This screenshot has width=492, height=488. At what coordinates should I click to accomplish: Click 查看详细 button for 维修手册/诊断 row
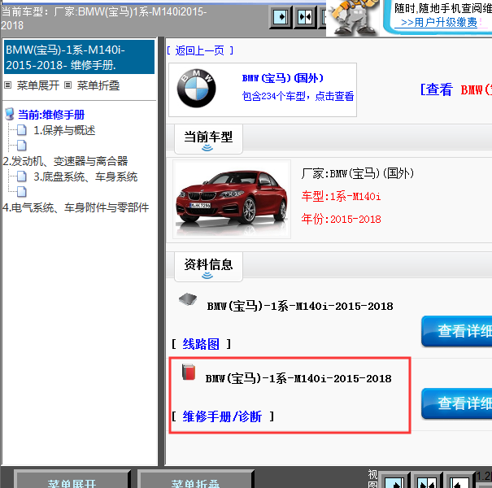coord(457,403)
